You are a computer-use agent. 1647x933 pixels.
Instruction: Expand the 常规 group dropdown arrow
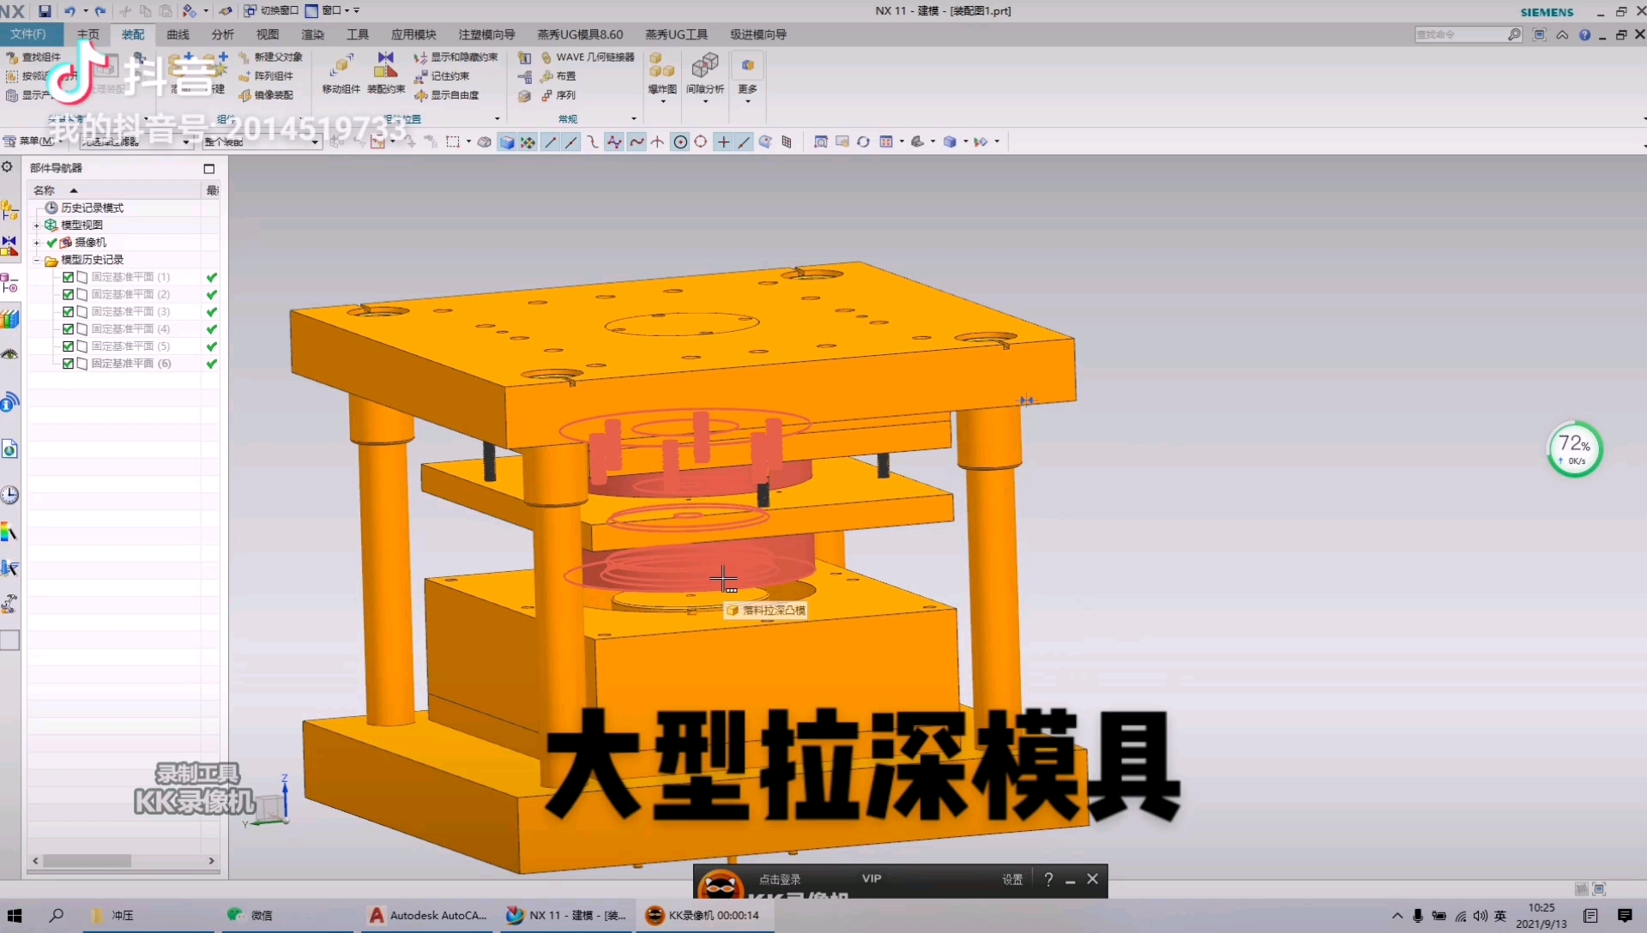634,119
